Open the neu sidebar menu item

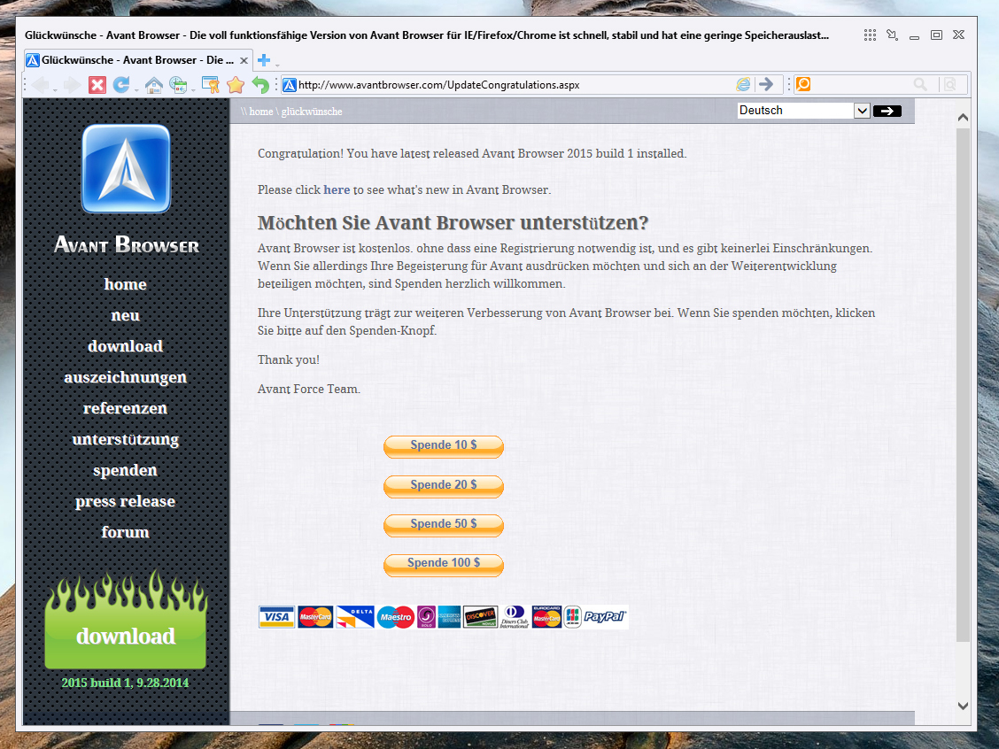pyautogui.click(x=126, y=315)
